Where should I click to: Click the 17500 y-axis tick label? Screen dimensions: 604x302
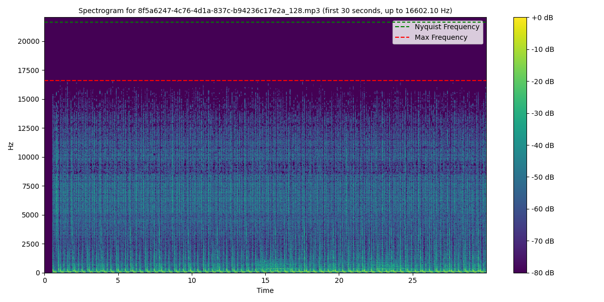click(x=28, y=70)
